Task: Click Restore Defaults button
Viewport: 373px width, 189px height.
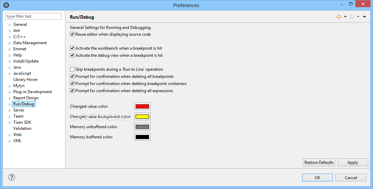Action: click(x=319, y=162)
